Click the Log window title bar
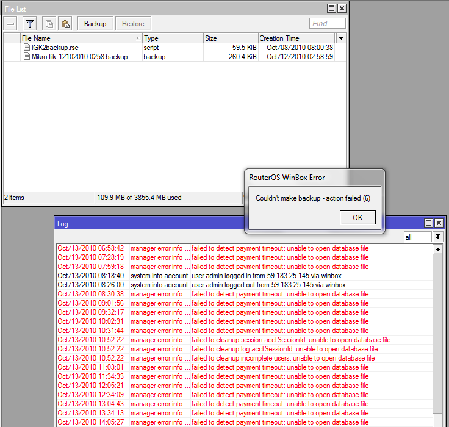Viewport: 449px width, 427px height. click(149, 223)
